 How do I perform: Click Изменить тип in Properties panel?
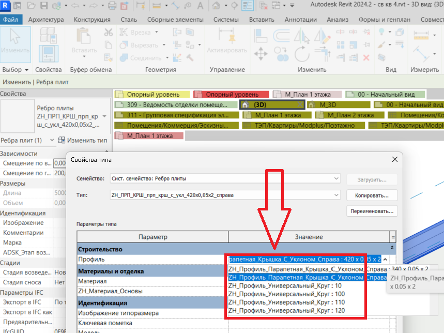[87, 140]
